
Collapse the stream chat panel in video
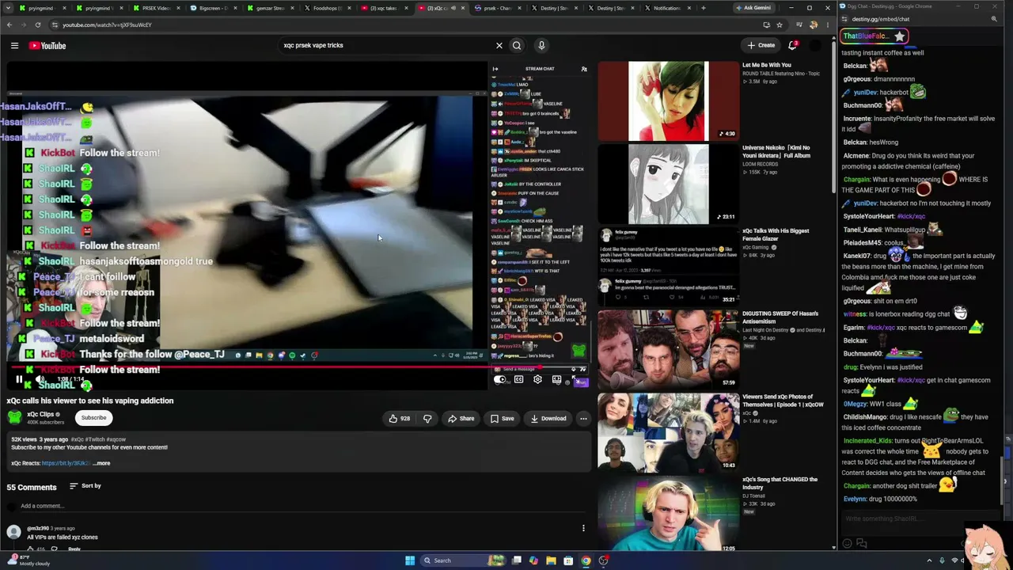pos(495,69)
